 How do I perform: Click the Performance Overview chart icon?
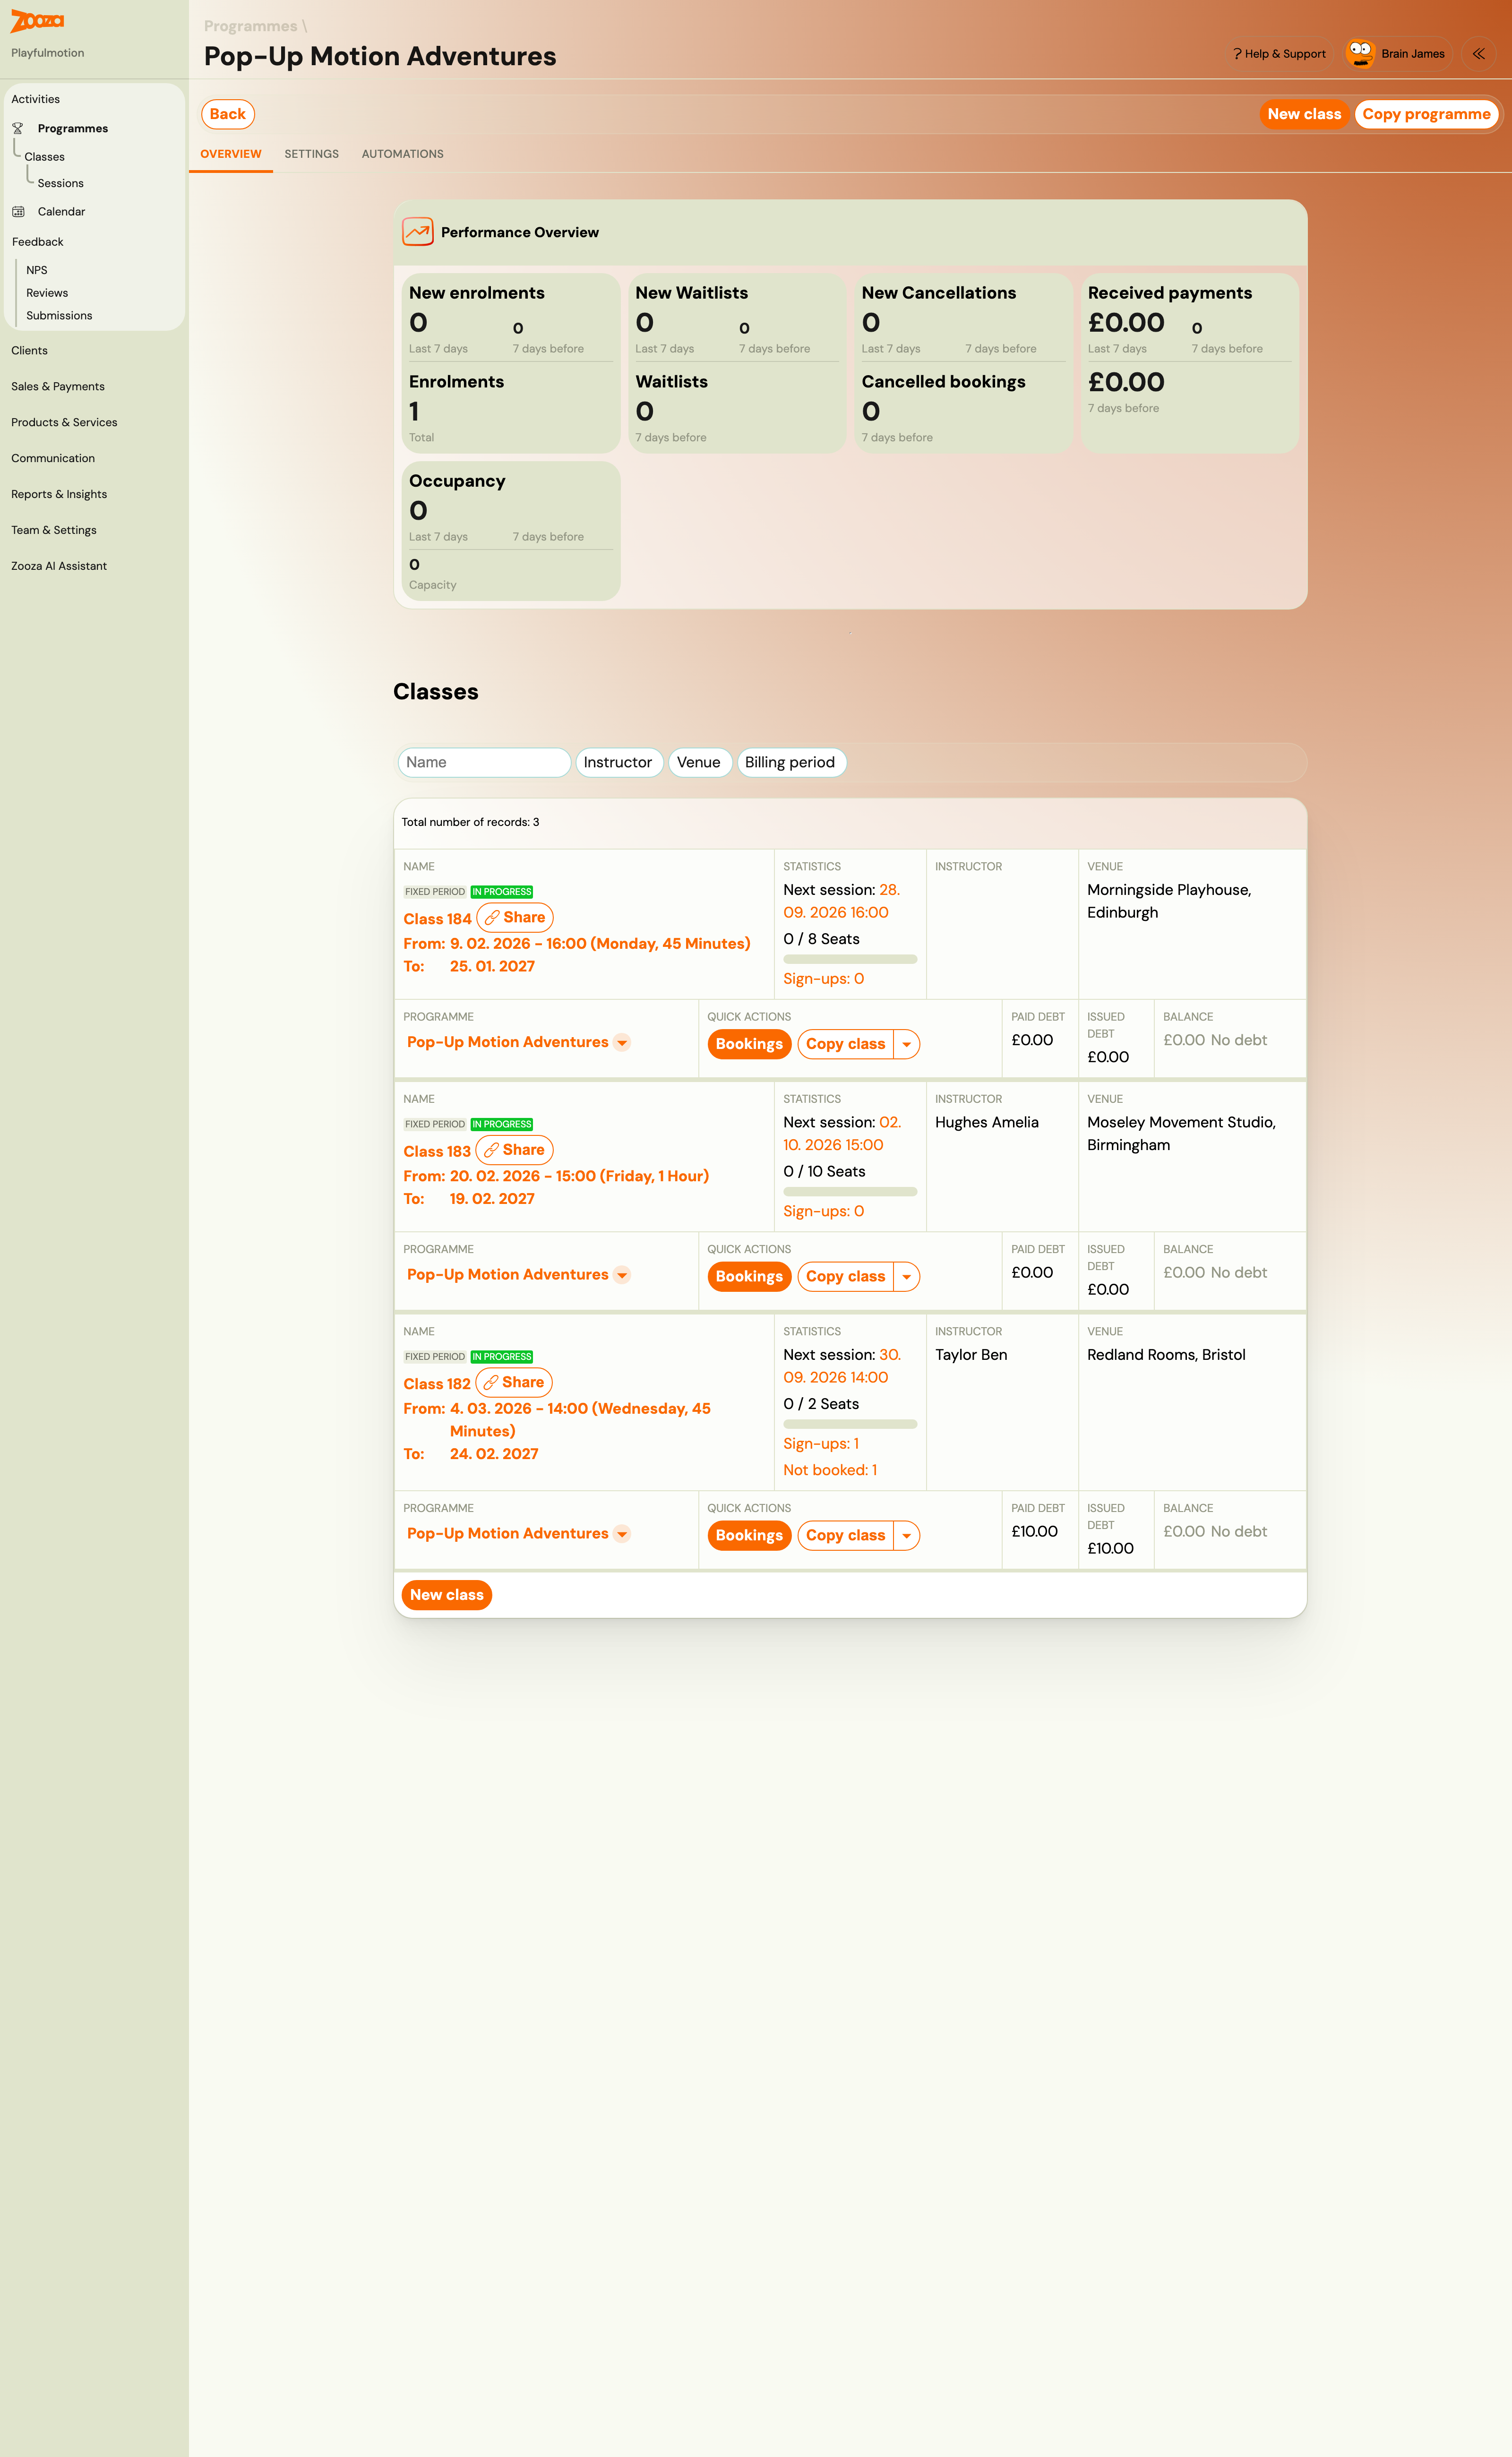click(x=417, y=232)
